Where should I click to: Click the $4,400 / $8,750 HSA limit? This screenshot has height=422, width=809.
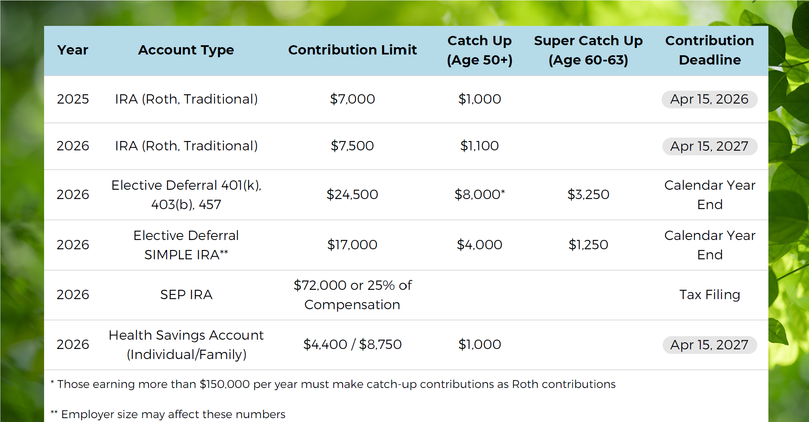click(352, 345)
